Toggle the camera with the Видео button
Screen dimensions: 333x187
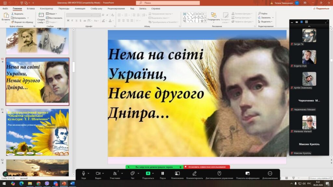click(98, 174)
